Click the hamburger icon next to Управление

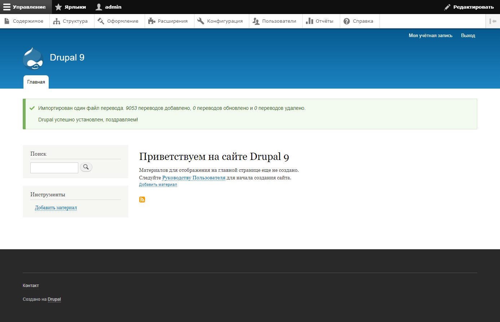(x=7, y=7)
